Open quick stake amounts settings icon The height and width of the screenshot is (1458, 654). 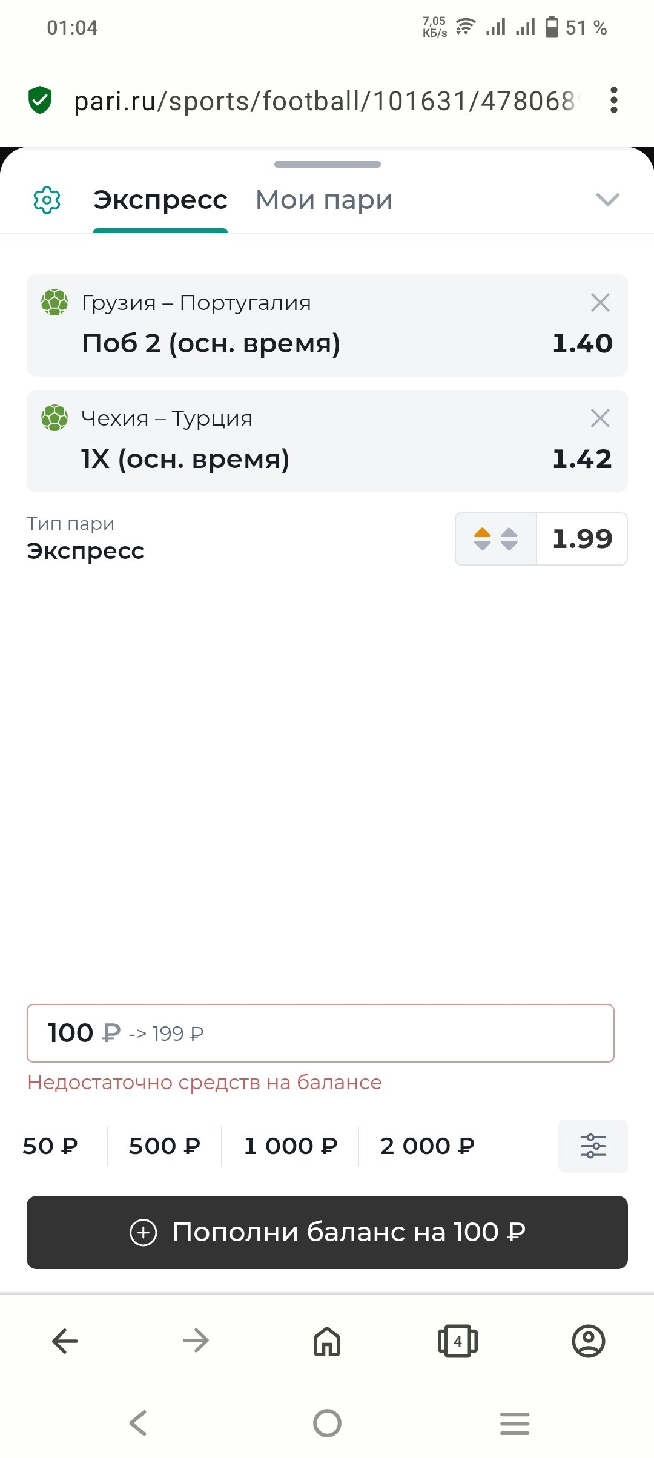click(592, 1146)
